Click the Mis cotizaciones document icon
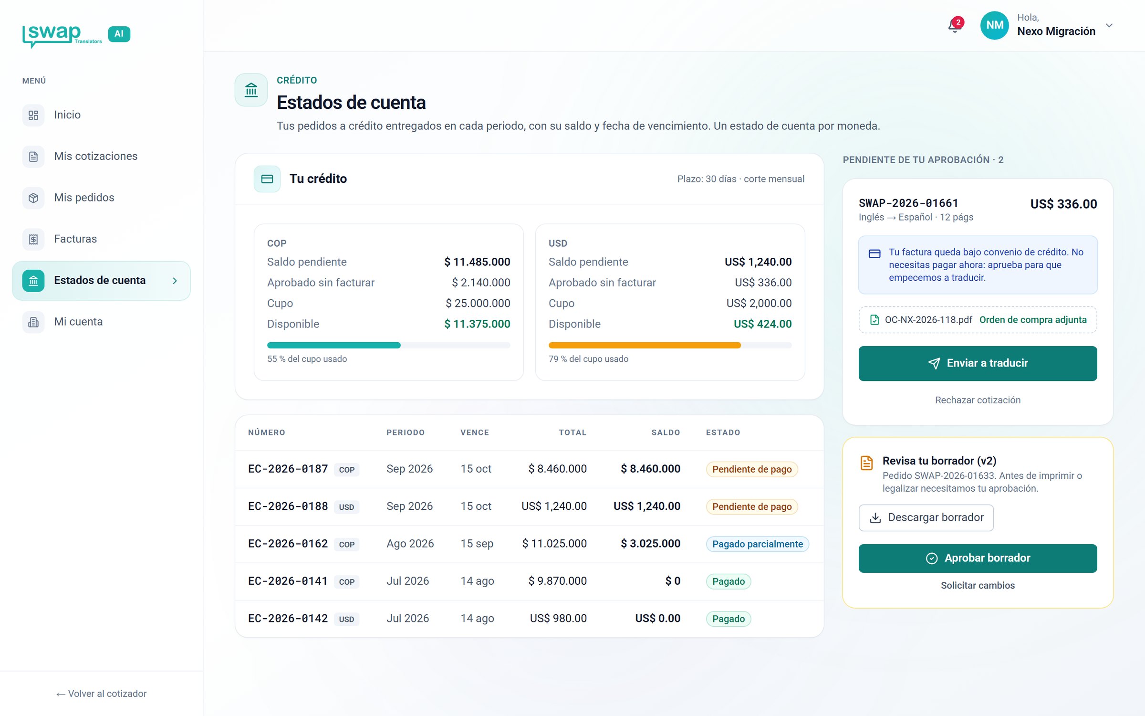Viewport: 1145px width, 716px height. tap(33, 157)
